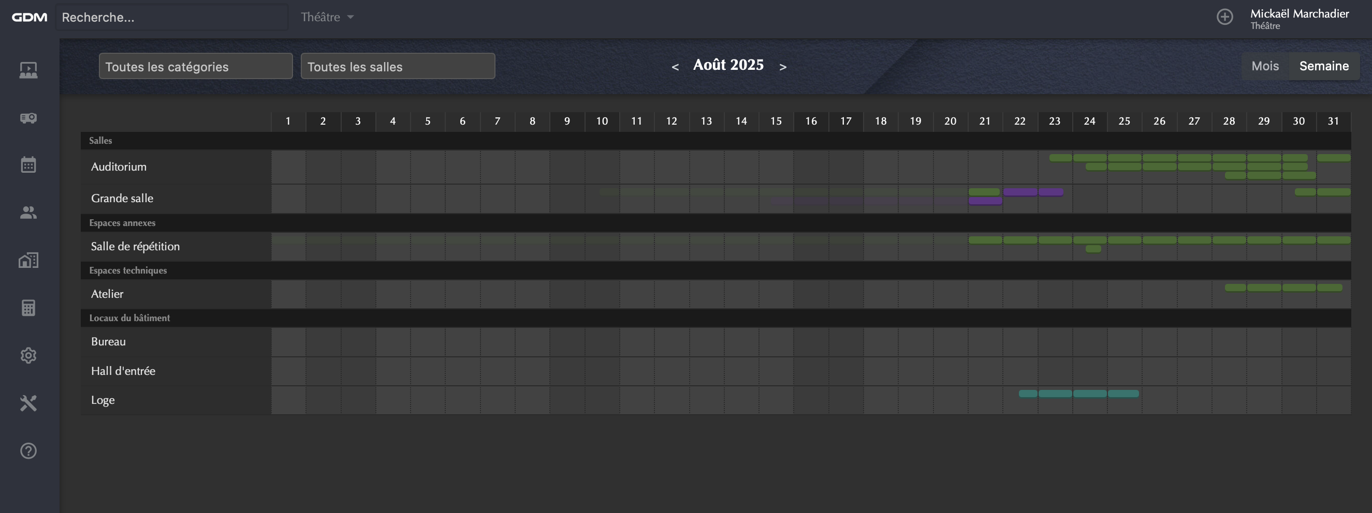Switch to Semaine view
Viewport: 1372px width, 513px height.
1323,66
